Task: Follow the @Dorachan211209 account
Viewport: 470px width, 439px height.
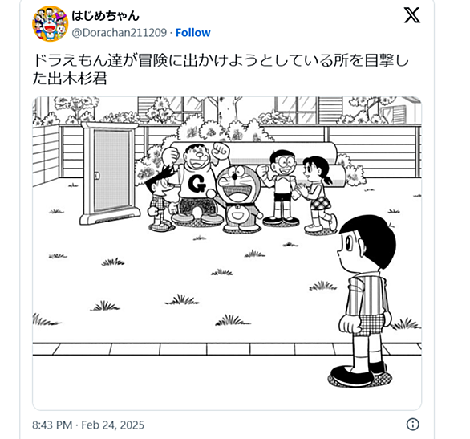Action: (193, 32)
